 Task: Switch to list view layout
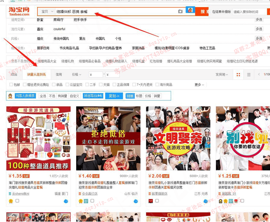(249, 75)
